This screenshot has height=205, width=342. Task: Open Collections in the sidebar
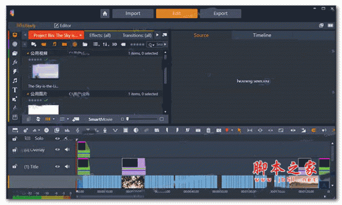[x=15, y=54]
